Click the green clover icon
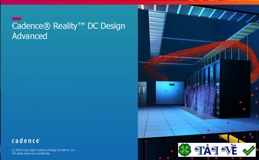This screenshot has height=160, width=259. [x=185, y=150]
